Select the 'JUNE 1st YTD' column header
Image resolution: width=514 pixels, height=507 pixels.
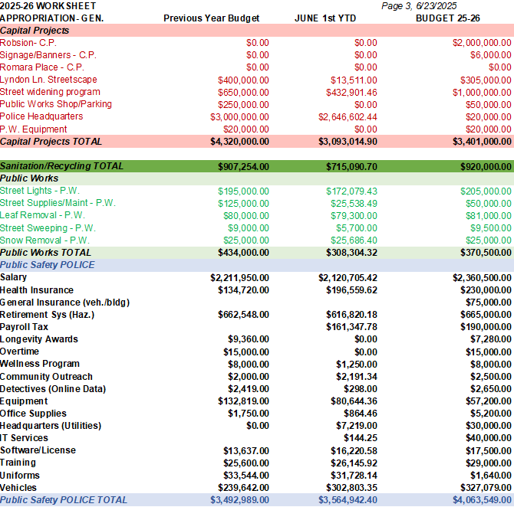(325, 18)
